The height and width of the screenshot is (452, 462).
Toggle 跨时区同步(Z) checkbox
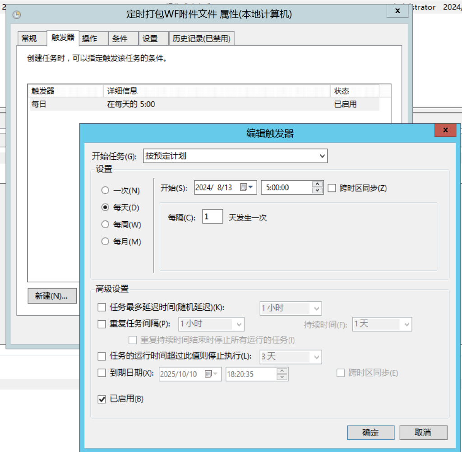pyautogui.click(x=332, y=188)
